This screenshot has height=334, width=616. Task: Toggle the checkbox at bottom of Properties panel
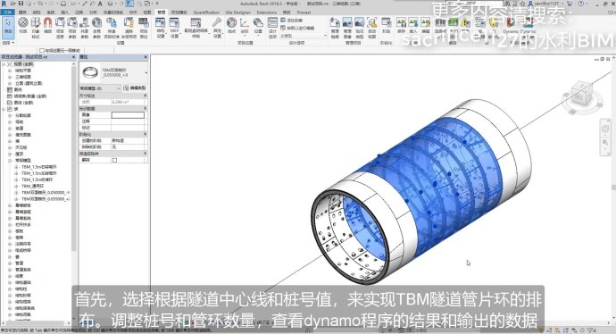(114, 160)
